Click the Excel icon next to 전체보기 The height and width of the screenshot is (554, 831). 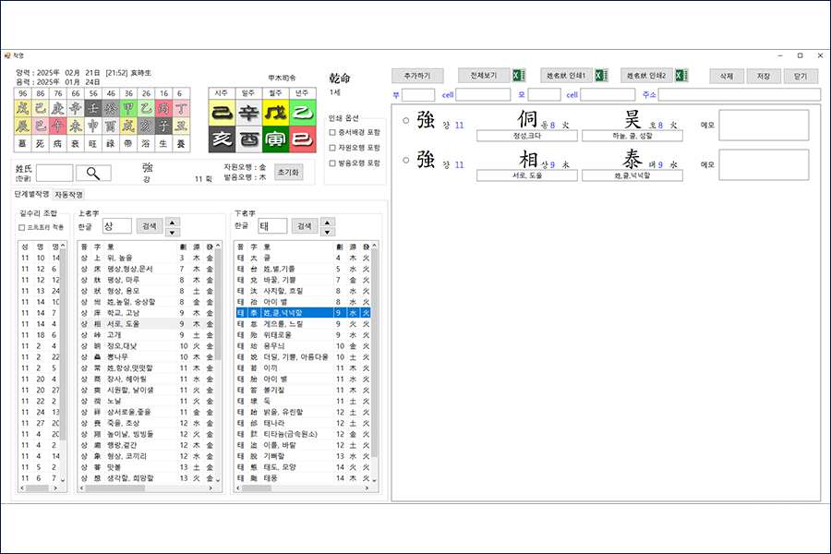pos(519,76)
